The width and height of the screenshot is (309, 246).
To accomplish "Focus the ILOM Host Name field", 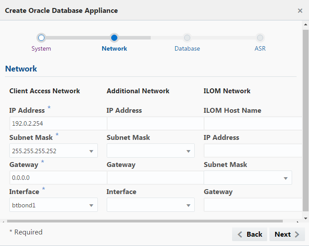I will pos(253,124).
